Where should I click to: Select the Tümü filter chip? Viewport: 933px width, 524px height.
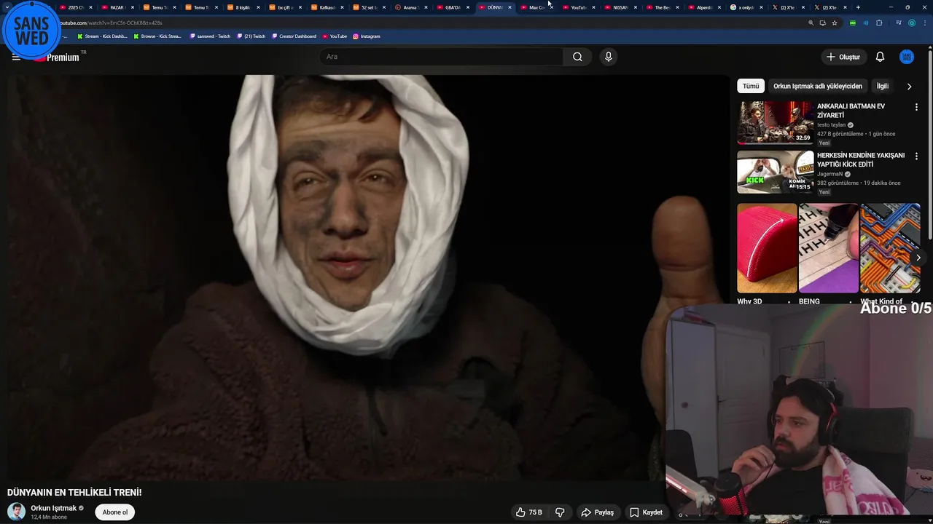[751, 86]
